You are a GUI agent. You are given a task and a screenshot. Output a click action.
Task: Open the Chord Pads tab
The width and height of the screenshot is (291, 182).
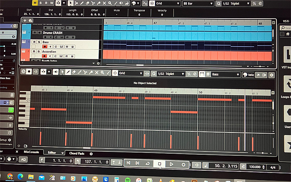click(76, 153)
